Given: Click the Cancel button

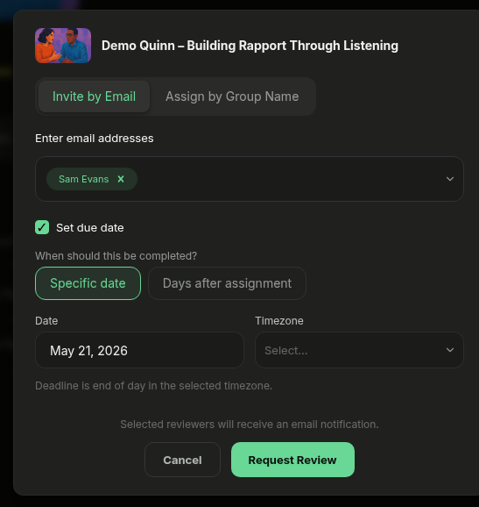Looking at the screenshot, I should coord(182,460).
